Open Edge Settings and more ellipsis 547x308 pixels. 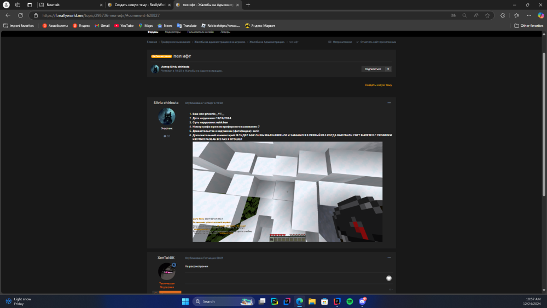(529, 15)
